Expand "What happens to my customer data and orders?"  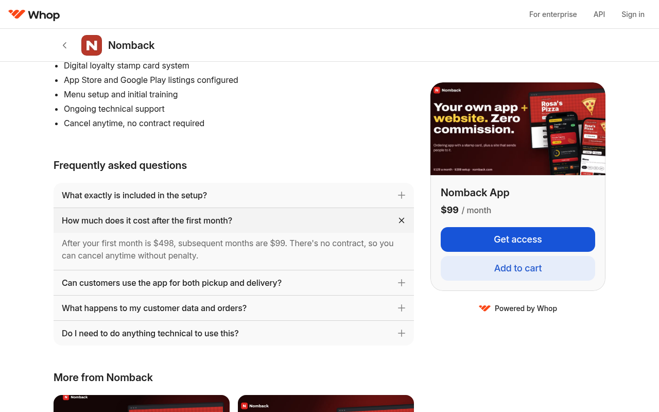(234, 308)
